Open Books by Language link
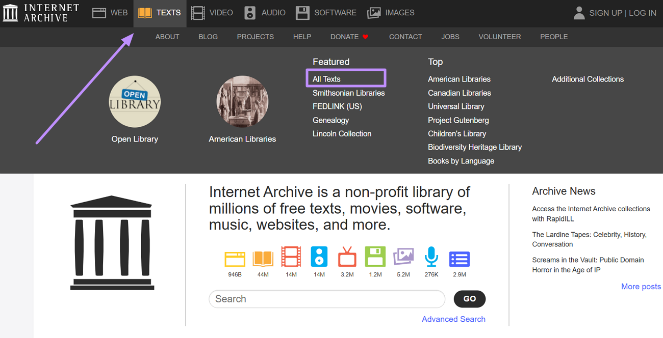This screenshot has height=338, width=663. click(461, 161)
